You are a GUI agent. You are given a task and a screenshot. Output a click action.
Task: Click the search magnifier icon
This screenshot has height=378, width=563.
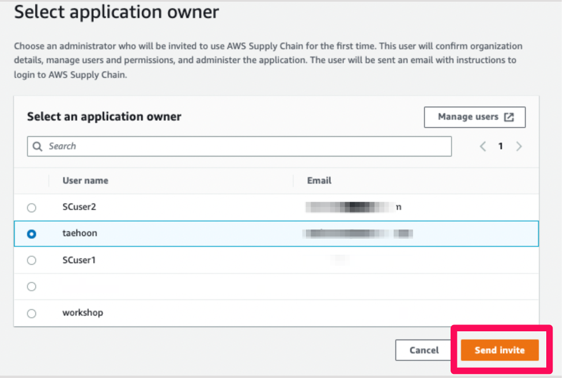tap(37, 146)
